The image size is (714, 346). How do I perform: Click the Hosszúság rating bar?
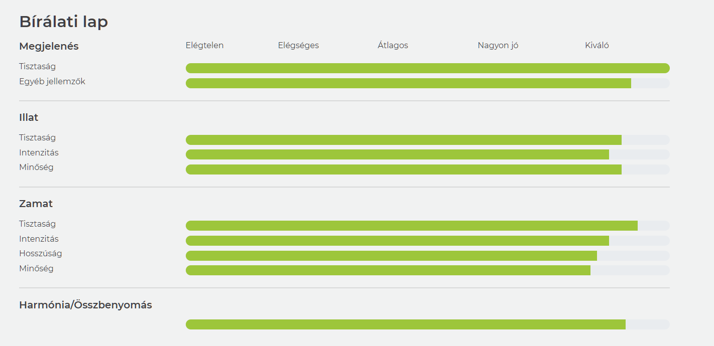point(428,256)
